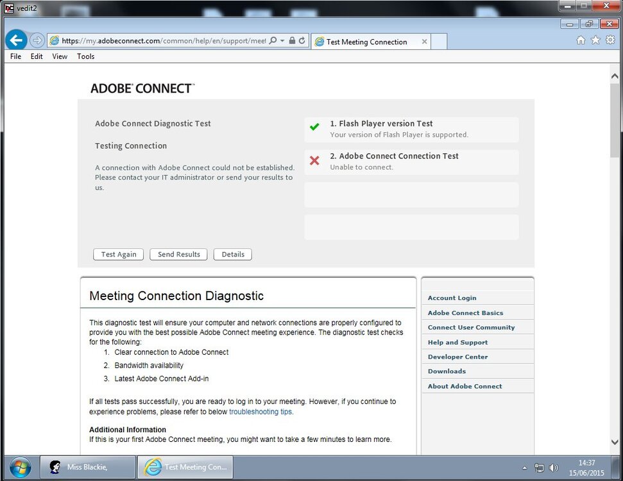Click 'Unable to connect.' status text

point(362,167)
